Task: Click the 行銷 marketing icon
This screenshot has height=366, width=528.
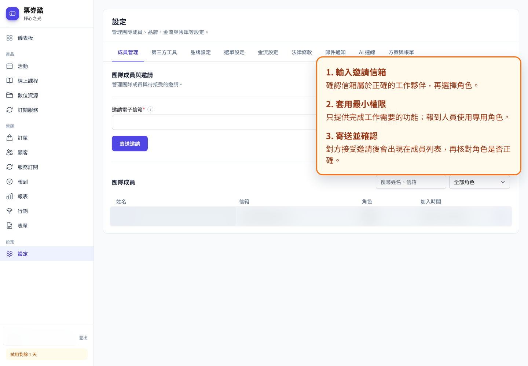Action: click(10, 211)
